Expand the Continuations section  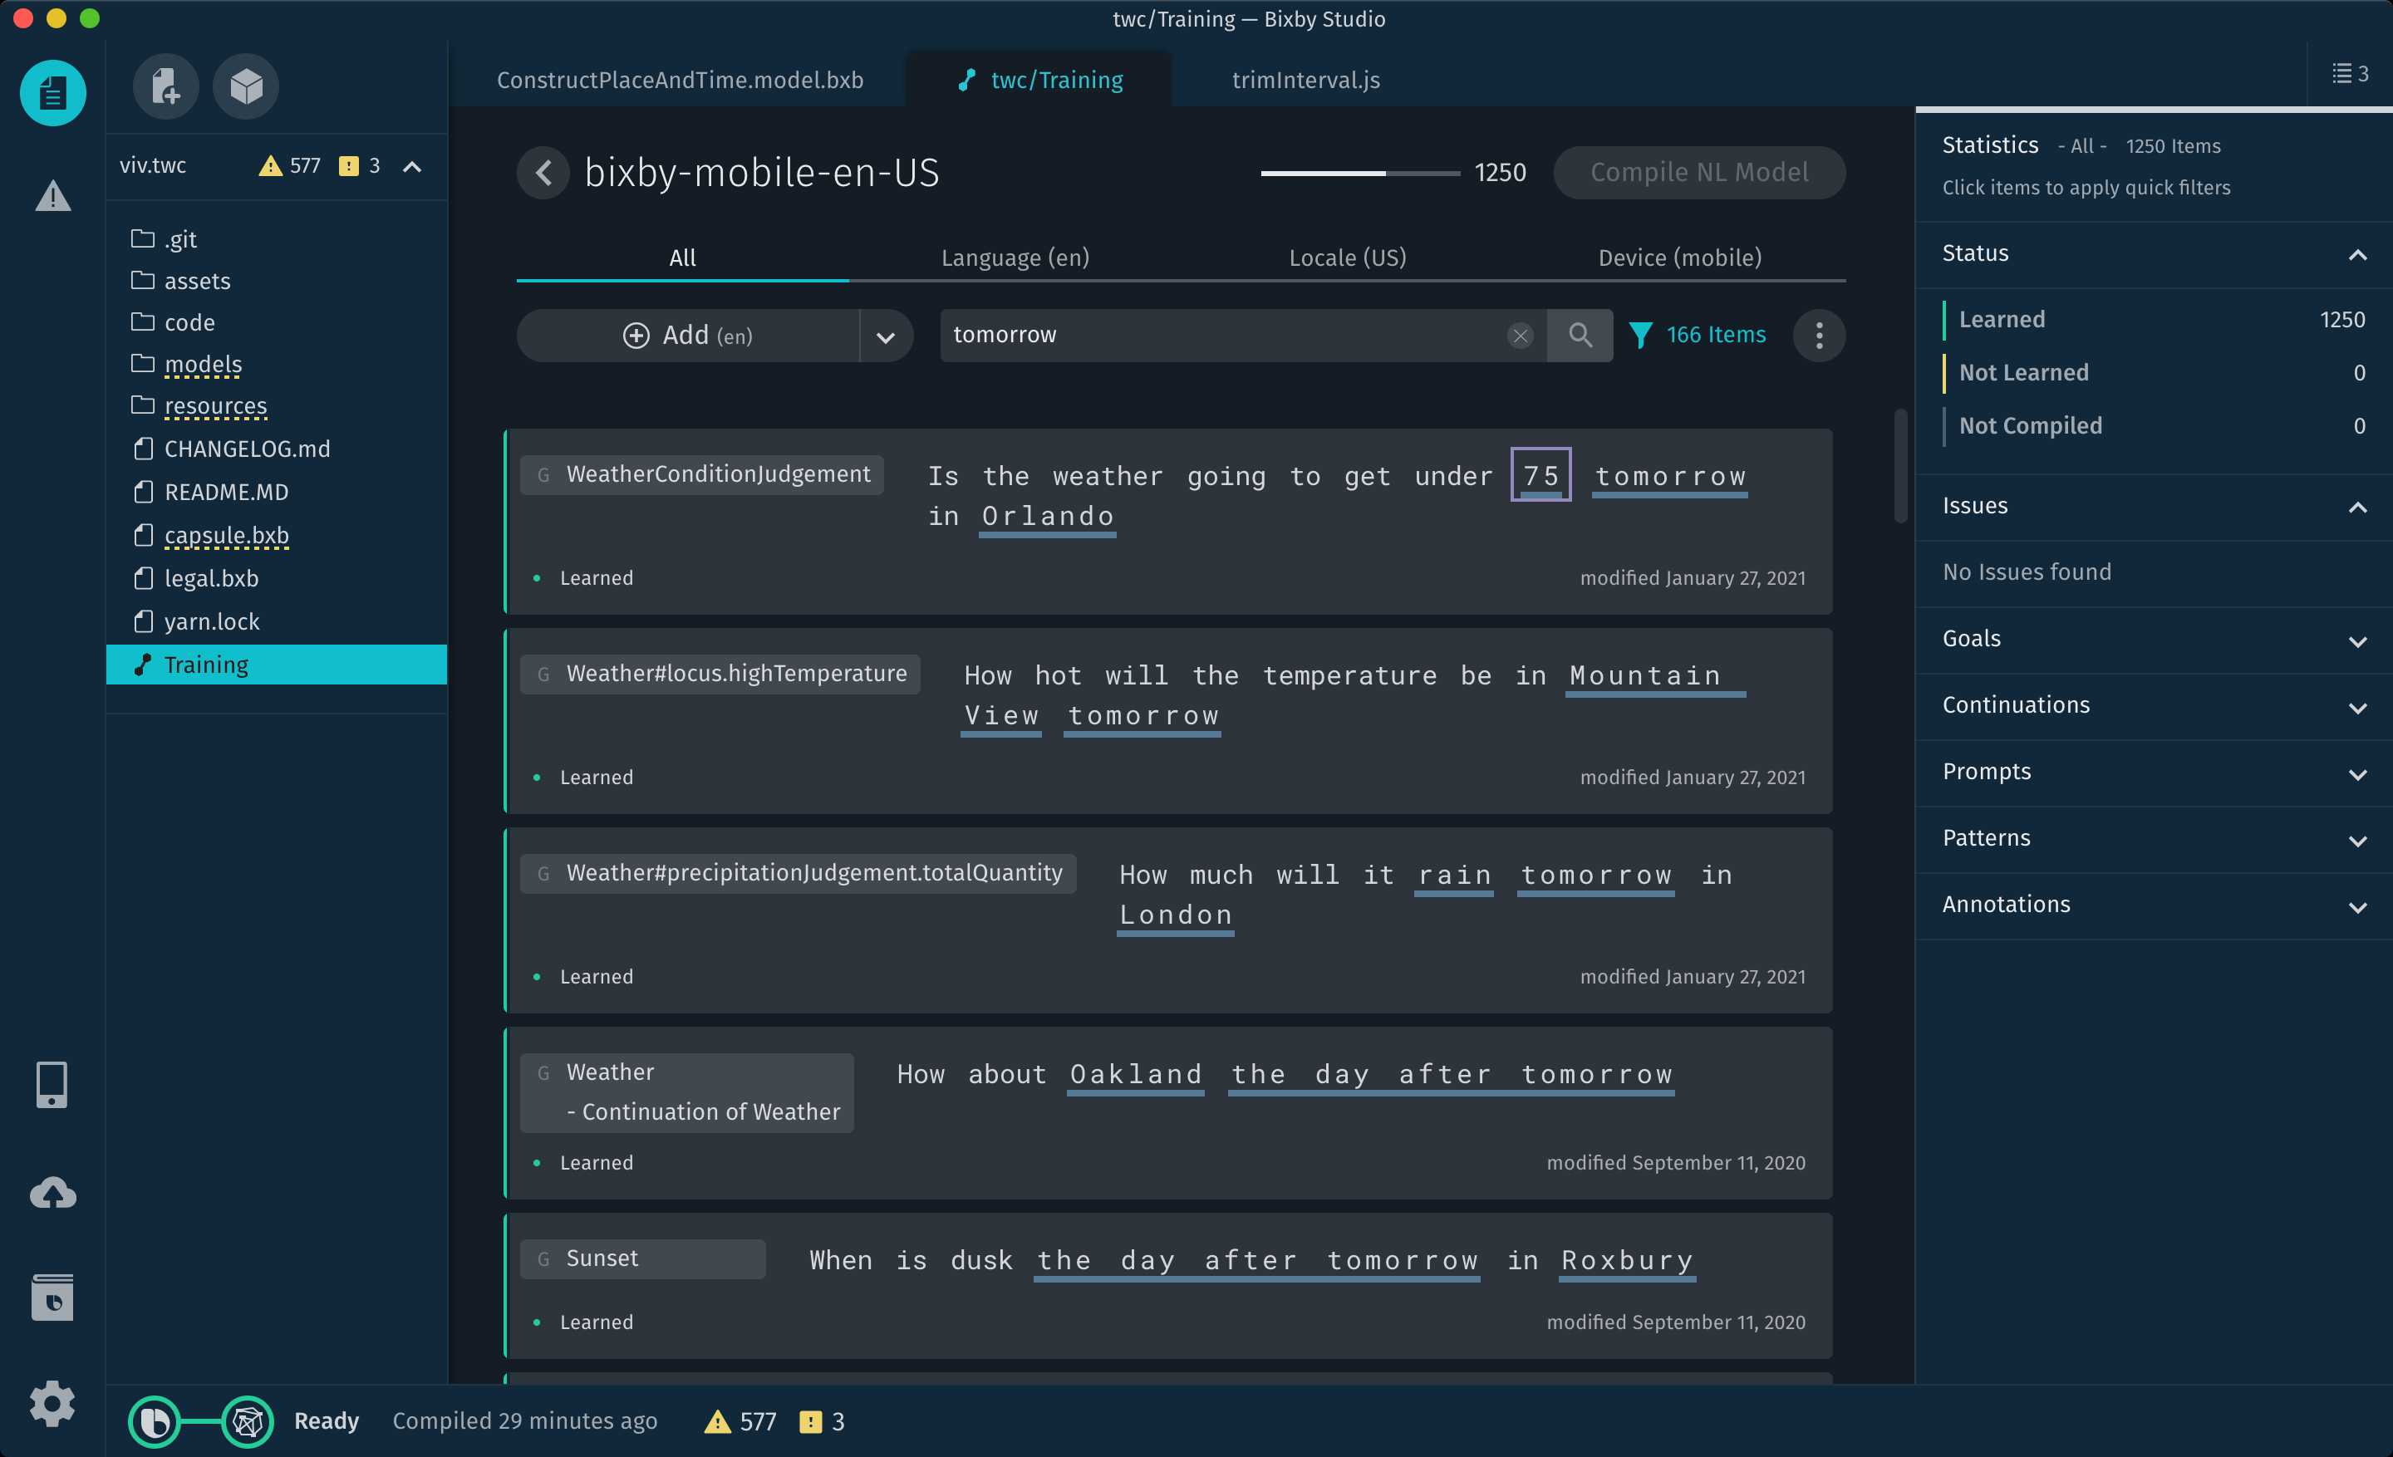[2357, 707]
